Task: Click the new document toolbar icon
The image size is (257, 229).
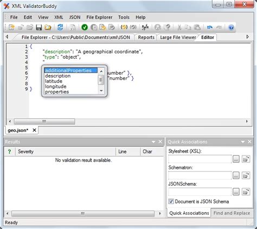Action: tap(12, 27)
